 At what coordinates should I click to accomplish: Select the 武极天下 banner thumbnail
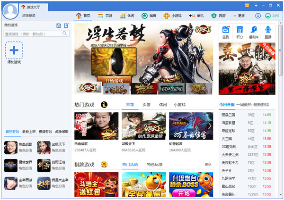[89, 88]
